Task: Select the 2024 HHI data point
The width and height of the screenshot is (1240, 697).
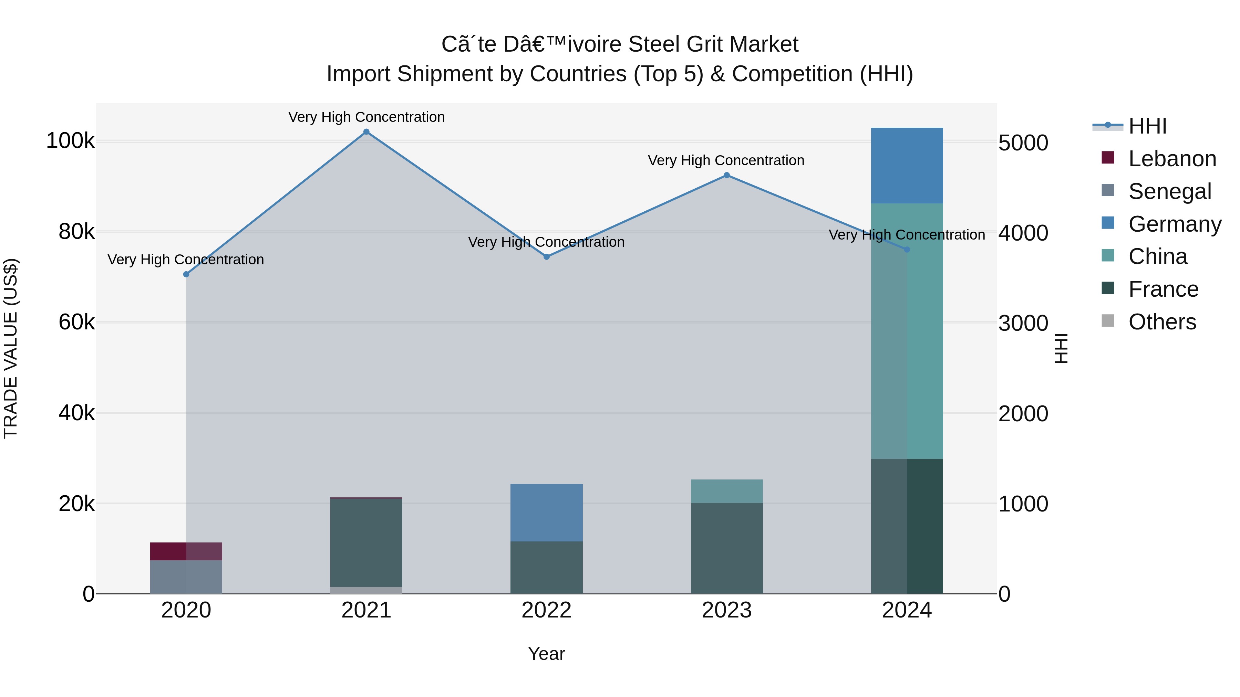Action: pyautogui.click(x=907, y=250)
